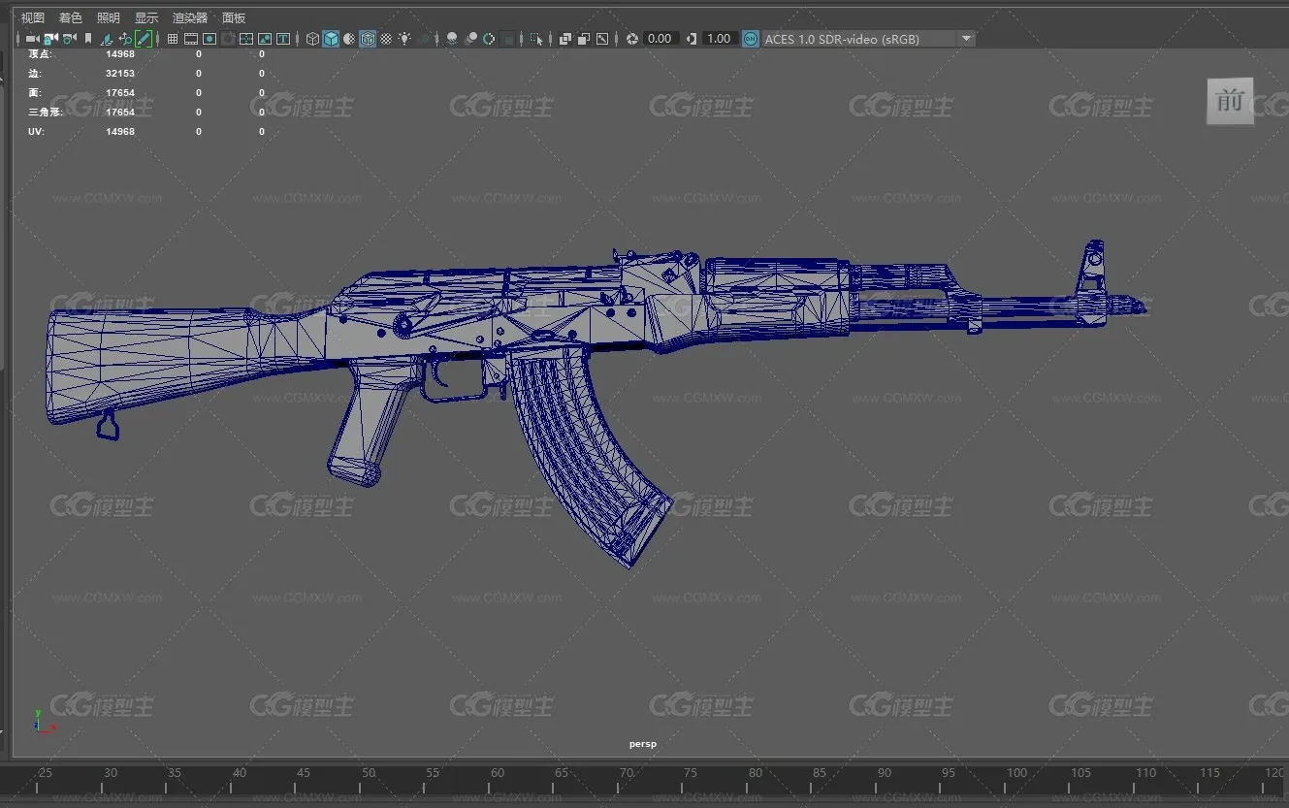
Task: Click the Select Camera icon
Action: (x=32, y=39)
